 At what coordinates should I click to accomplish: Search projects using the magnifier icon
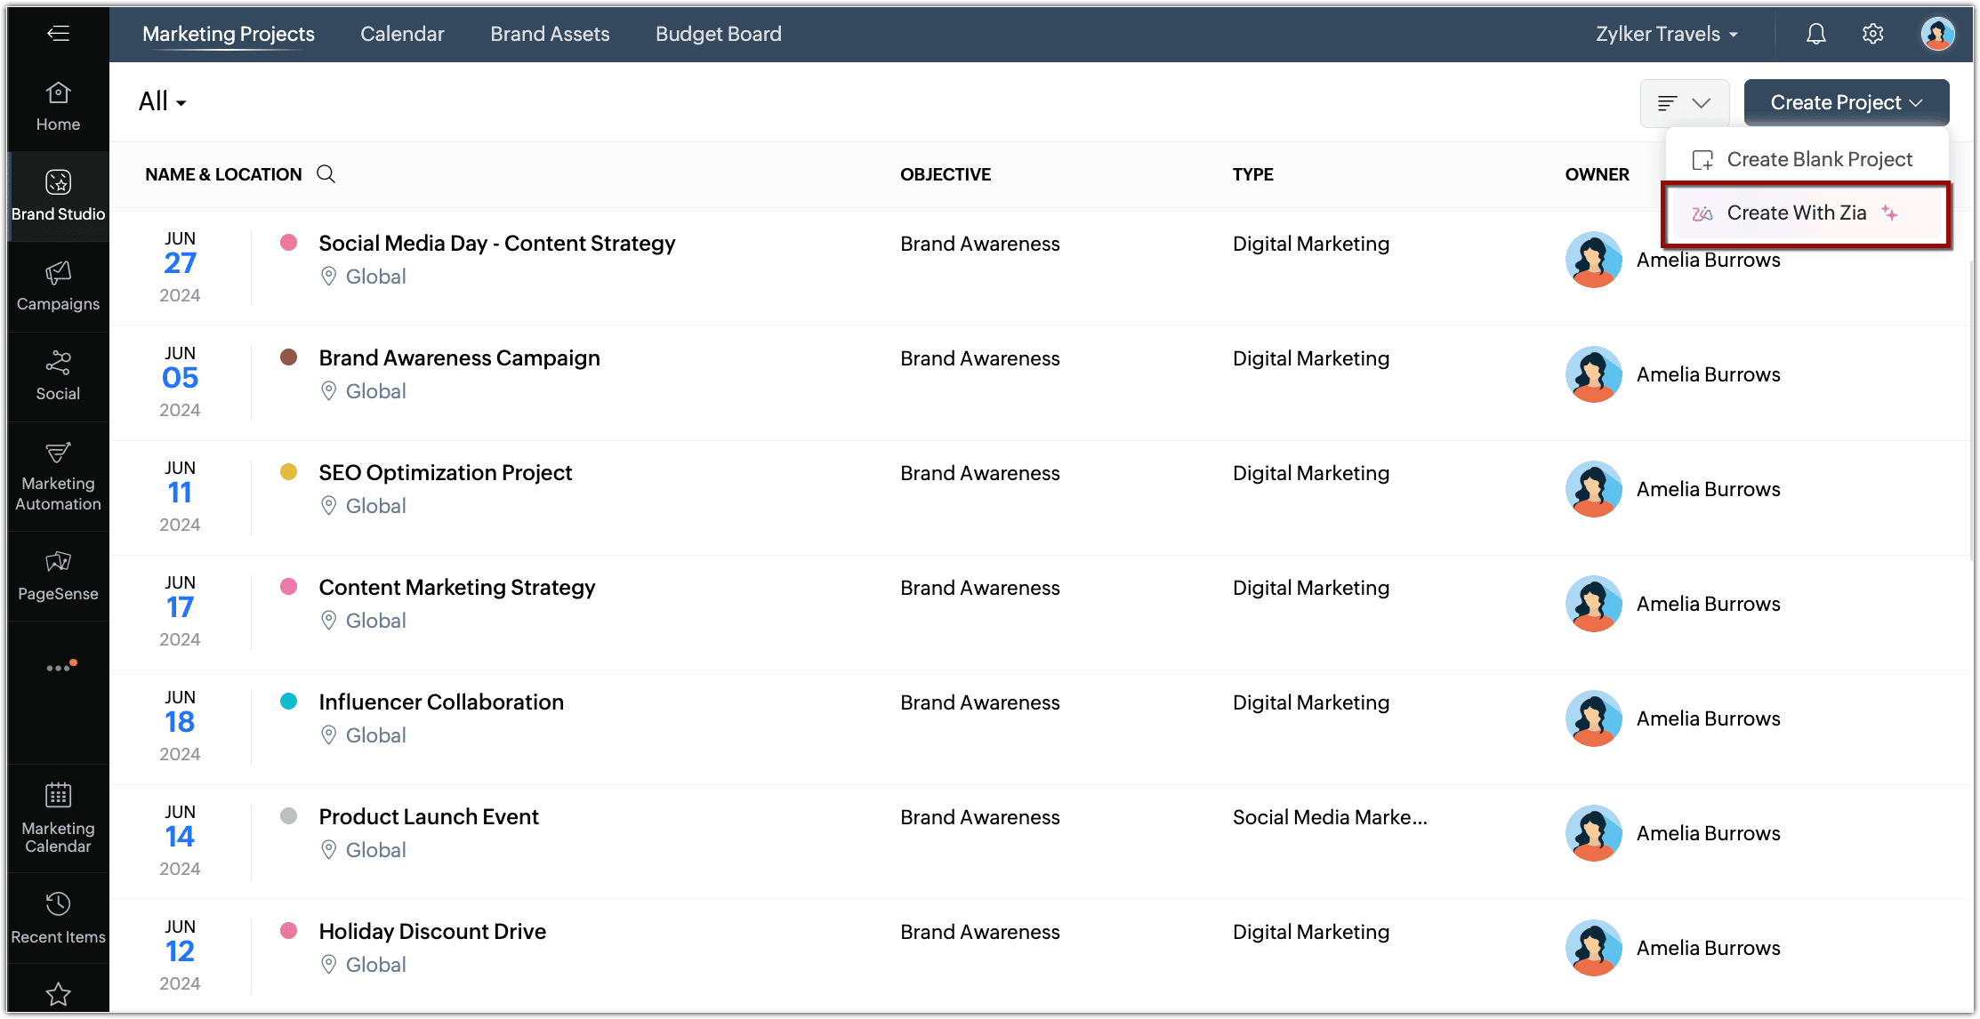pyautogui.click(x=326, y=174)
